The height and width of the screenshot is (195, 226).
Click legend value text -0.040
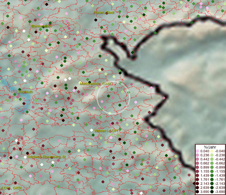coord(220,151)
